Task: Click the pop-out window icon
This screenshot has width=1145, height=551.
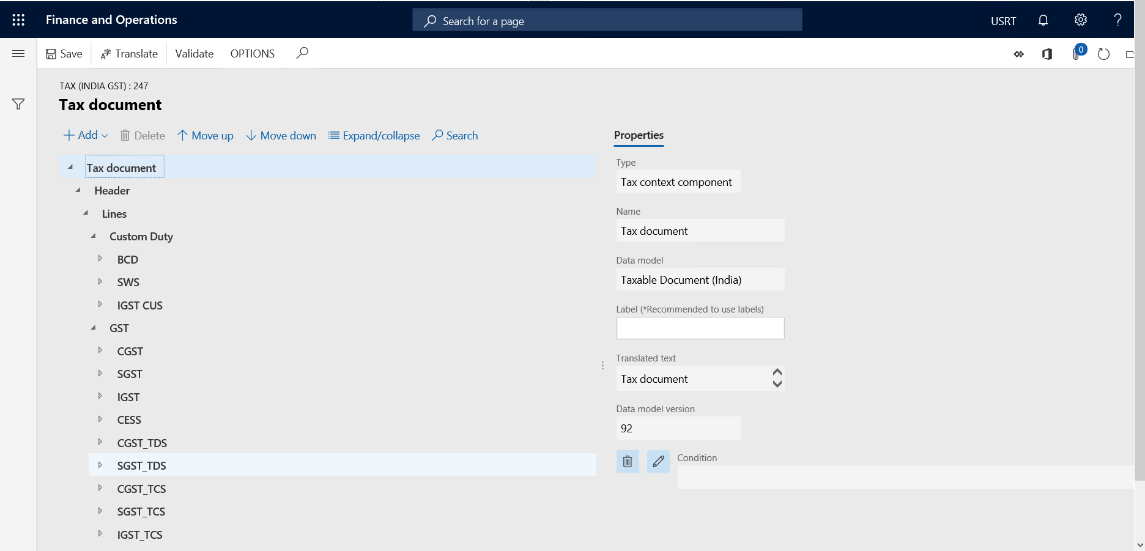Action: [1130, 54]
